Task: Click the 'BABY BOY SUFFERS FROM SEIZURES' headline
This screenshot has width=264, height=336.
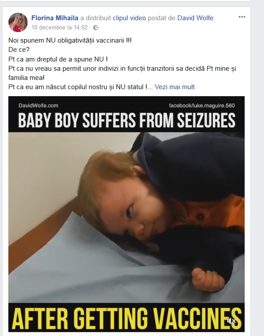Action: pos(127,120)
